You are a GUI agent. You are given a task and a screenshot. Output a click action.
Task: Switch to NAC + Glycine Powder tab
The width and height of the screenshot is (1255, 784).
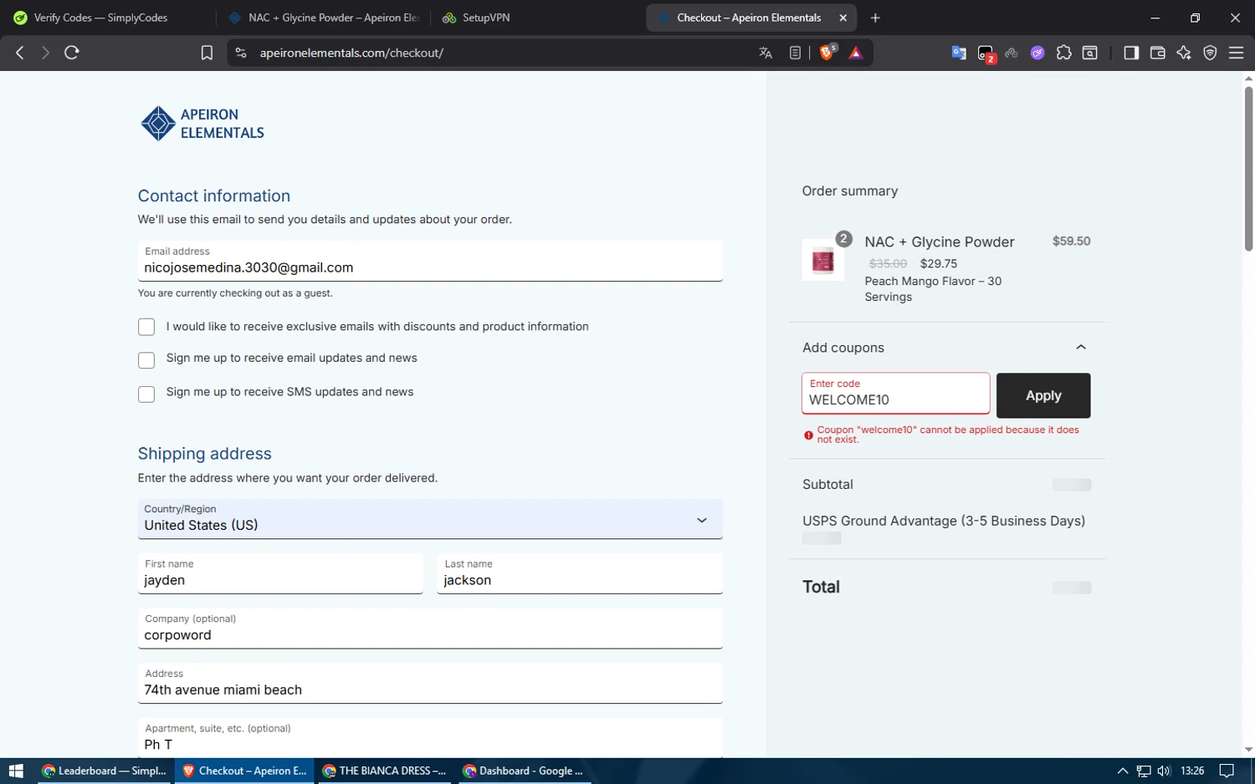pos(325,18)
